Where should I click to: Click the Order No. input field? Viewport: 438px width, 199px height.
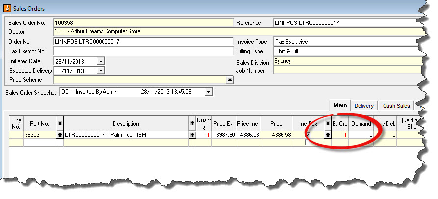(144, 42)
